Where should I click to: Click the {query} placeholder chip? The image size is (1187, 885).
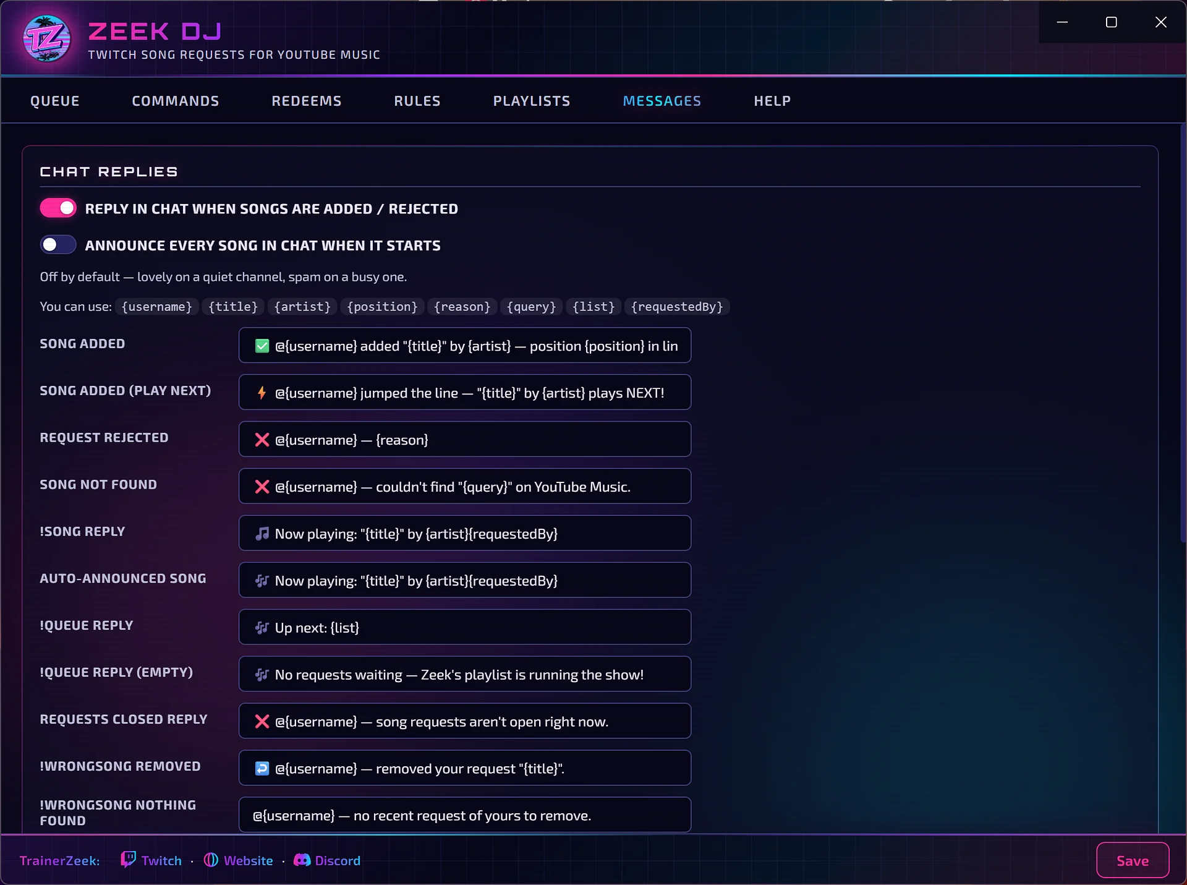click(x=531, y=307)
